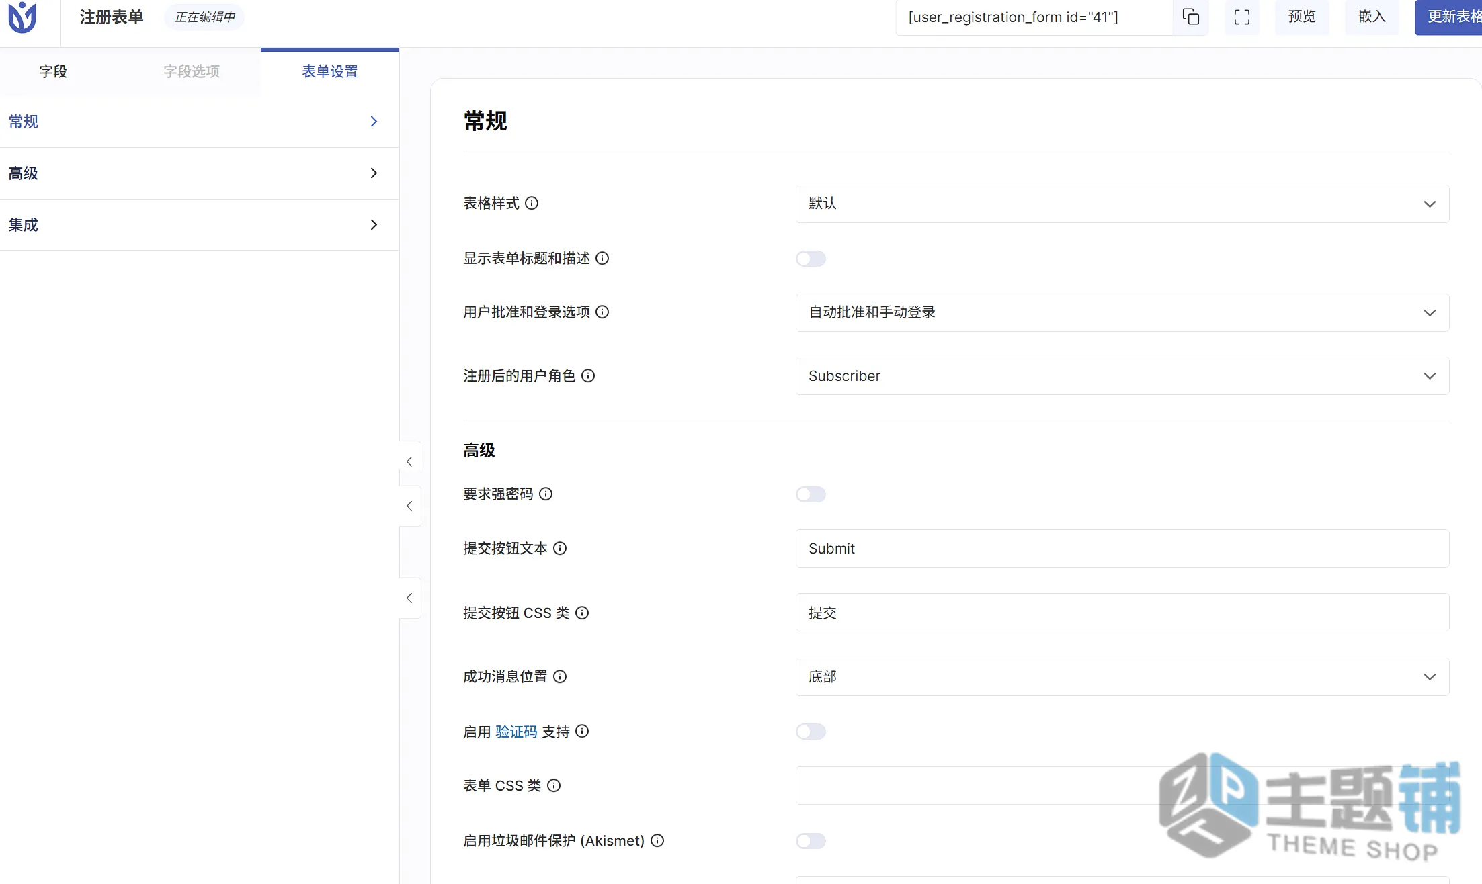Viewport: 1482px width, 884px height.
Task: Toggle fullscreen mode icon
Action: coord(1241,17)
